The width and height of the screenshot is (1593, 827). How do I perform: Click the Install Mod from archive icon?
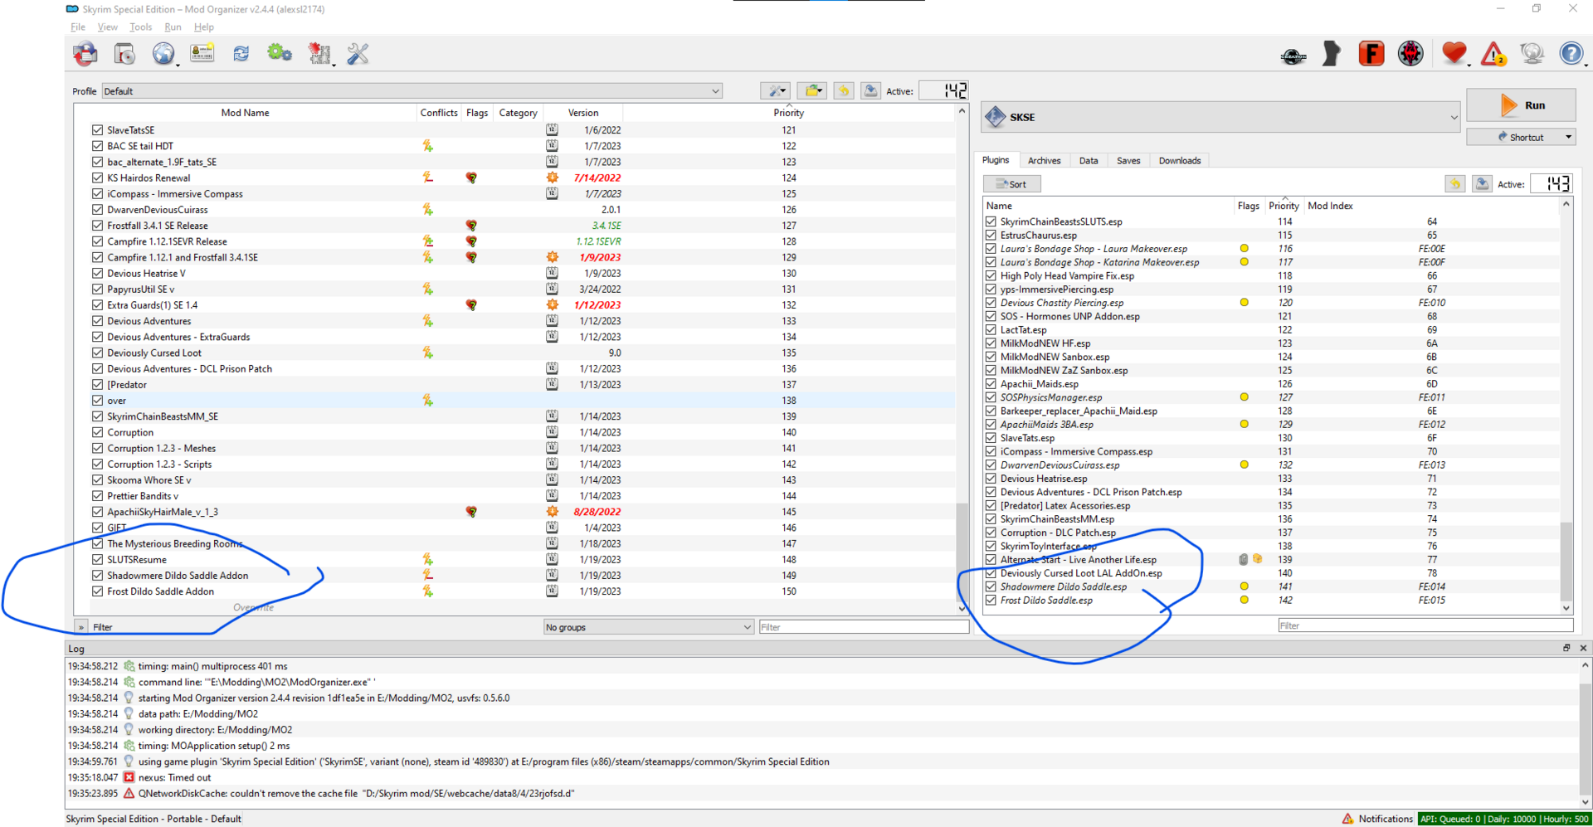(x=125, y=54)
